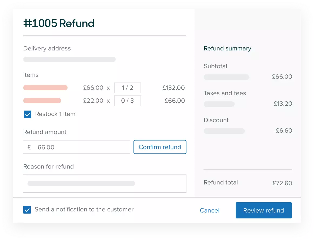Click the £22.00 unit price
The width and height of the screenshot is (314, 240).
pyautogui.click(x=93, y=101)
